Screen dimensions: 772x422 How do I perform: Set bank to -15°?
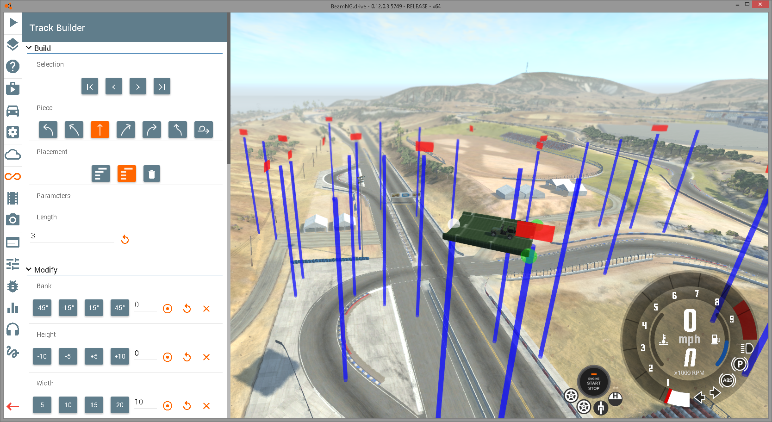tap(68, 308)
